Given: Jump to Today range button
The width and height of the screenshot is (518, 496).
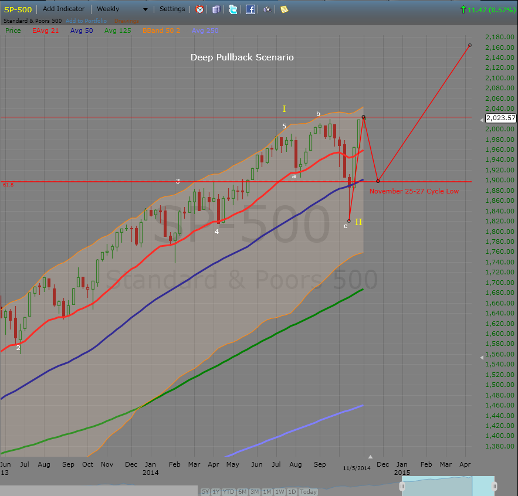Looking at the screenshot, I should (308, 492).
